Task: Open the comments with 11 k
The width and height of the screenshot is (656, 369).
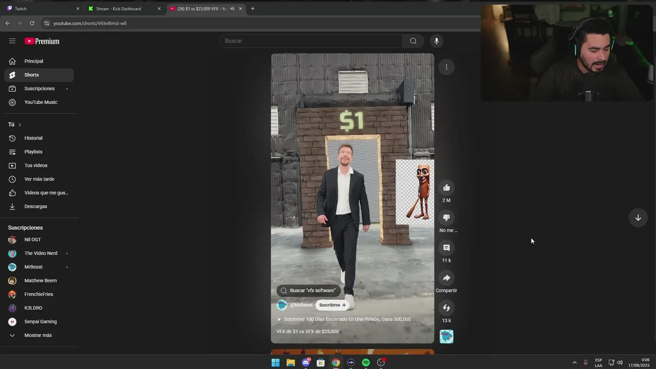Action: pos(446,248)
